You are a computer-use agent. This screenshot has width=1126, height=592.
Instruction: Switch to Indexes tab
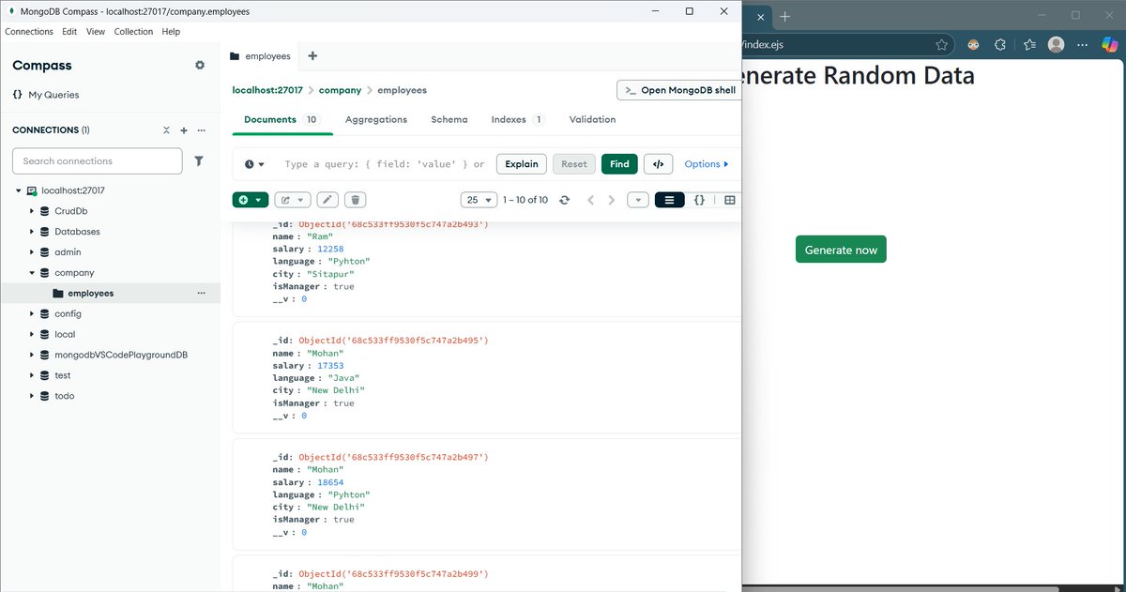pos(518,120)
